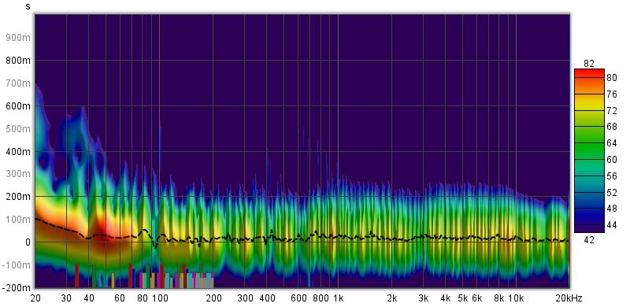Click the 80 Hz frequency axis label

(x=143, y=298)
